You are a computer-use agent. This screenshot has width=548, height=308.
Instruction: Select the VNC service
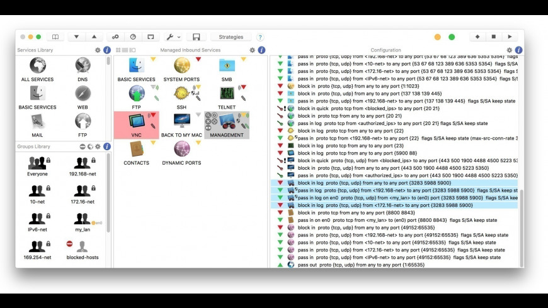(x=136, y=125)
